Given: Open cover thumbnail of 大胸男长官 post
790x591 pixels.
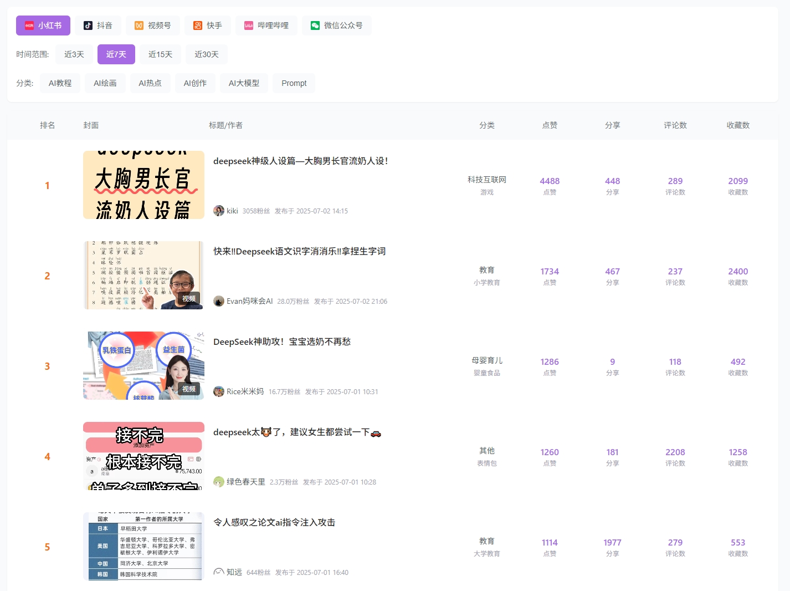Looking at the screenshot, I should (143, 185).
